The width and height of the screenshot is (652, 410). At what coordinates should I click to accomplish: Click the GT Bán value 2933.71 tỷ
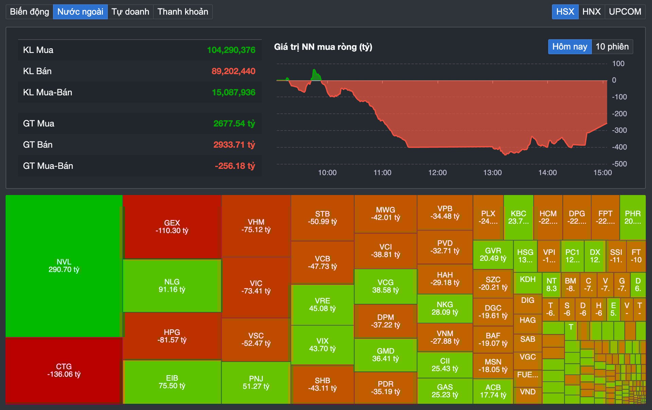234,145
